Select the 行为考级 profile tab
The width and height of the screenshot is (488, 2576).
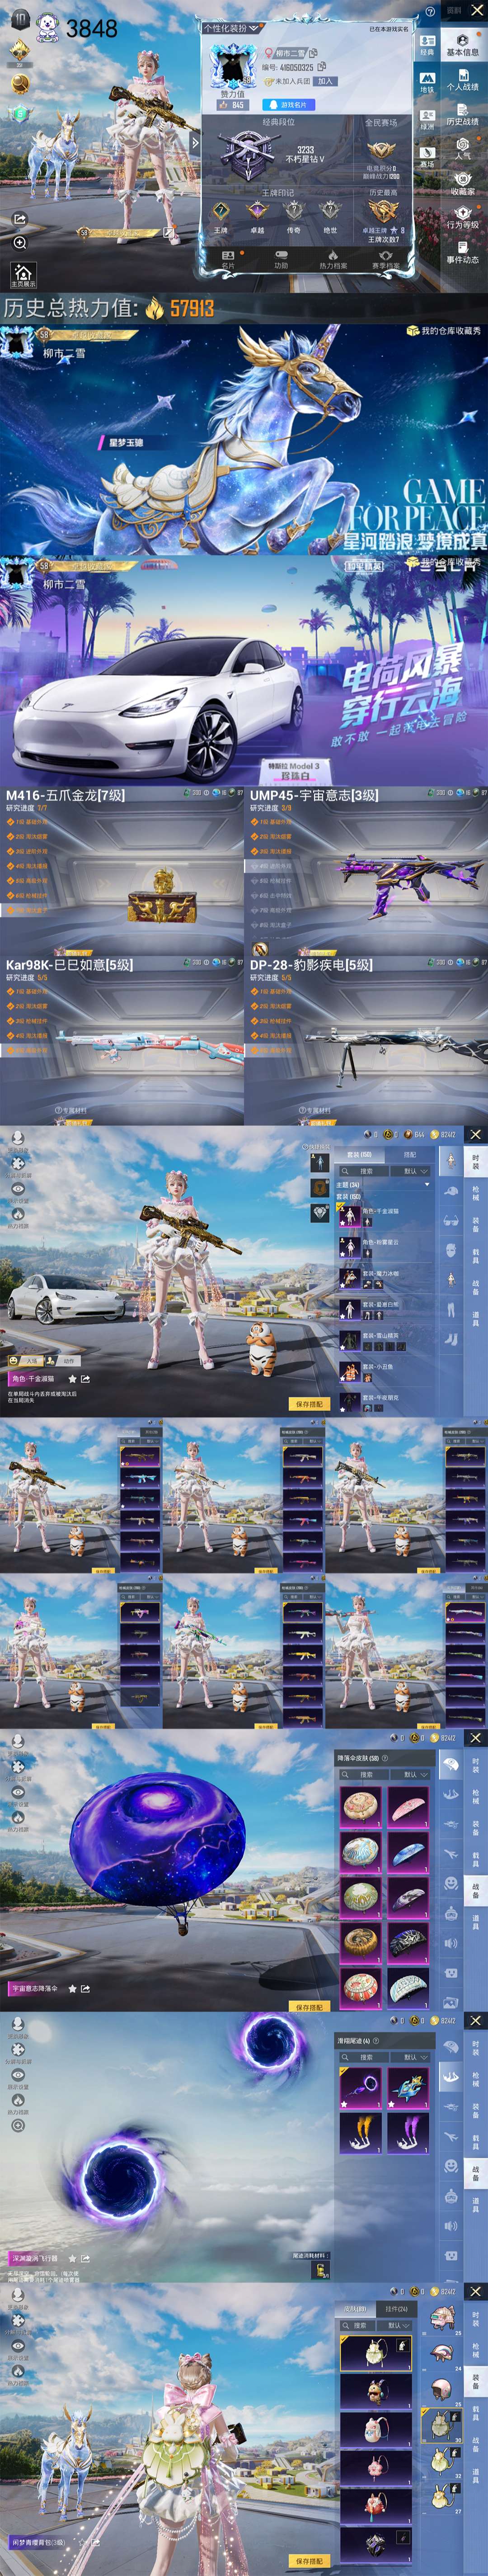[x=463, y=218]
